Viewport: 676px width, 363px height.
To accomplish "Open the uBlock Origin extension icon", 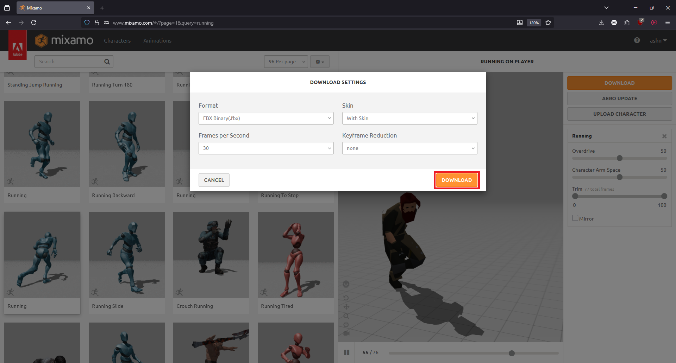I will (x=640, y=23).
